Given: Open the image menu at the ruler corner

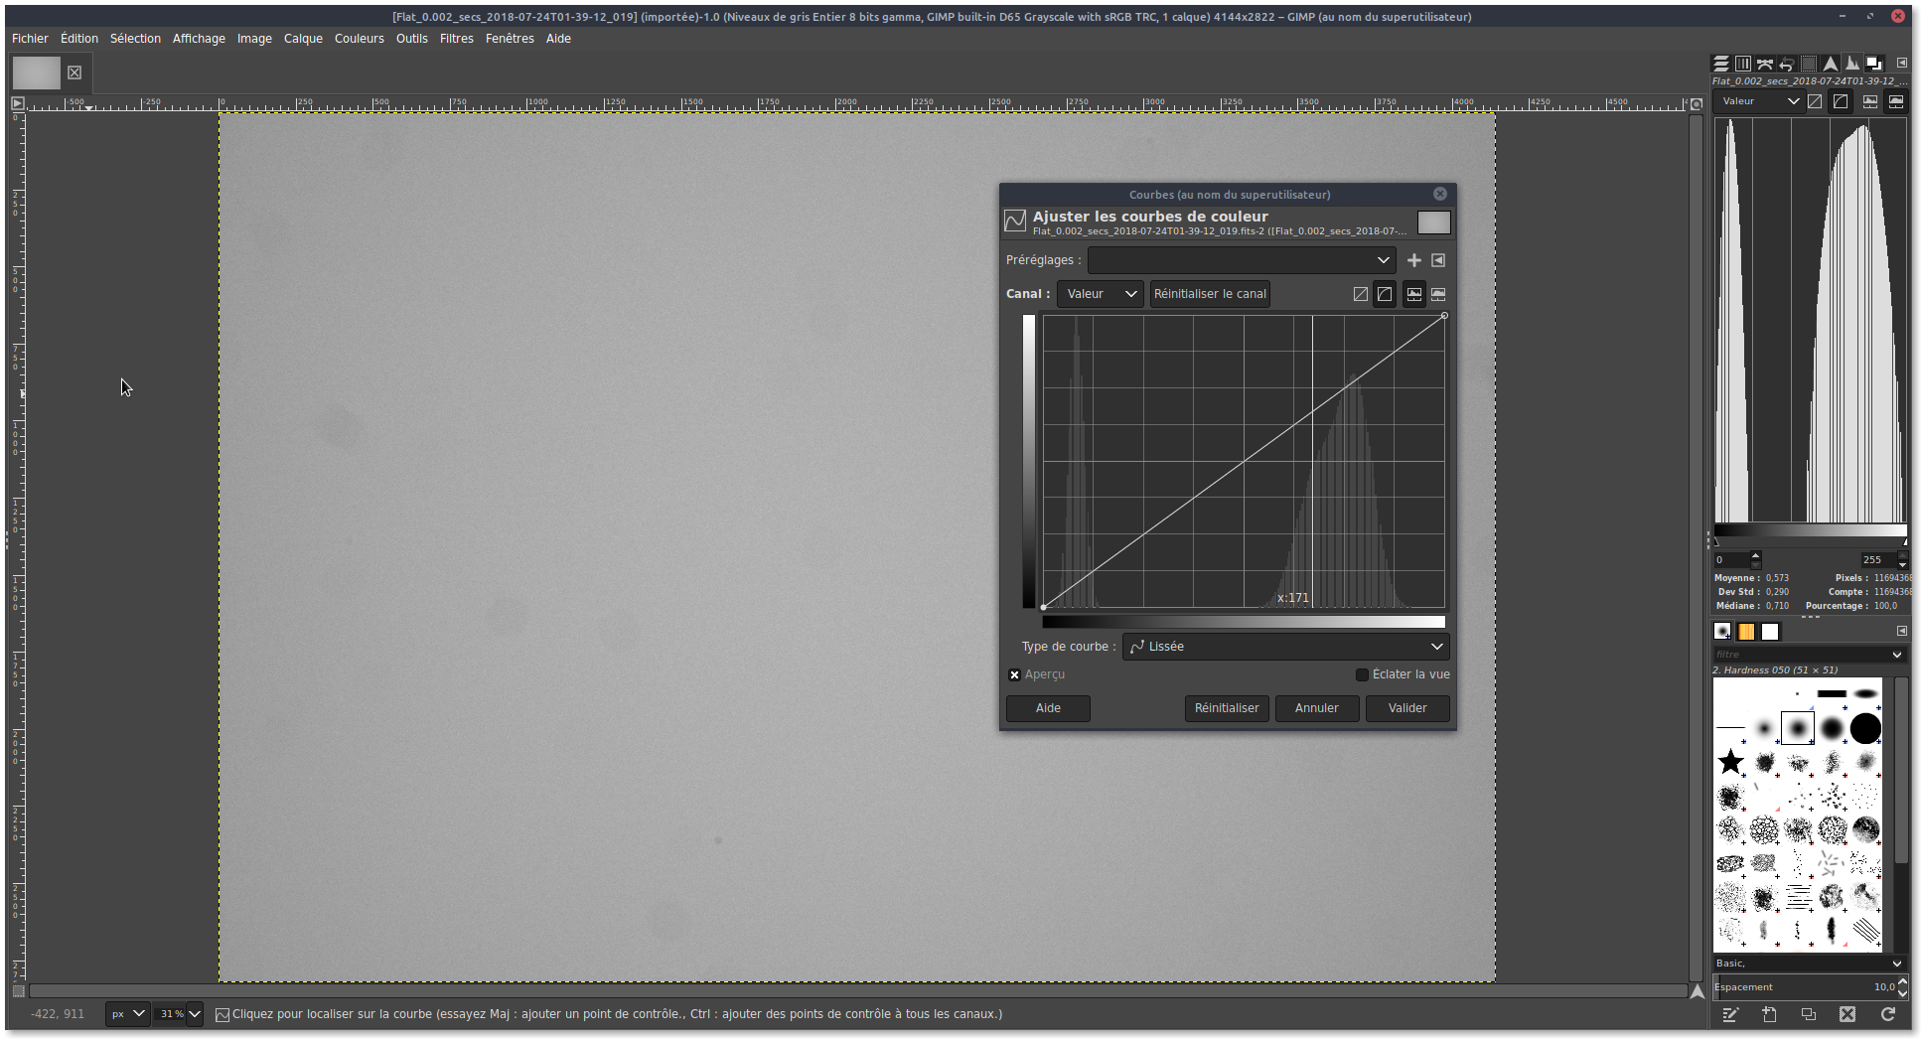Looking at the screenshot, I should [18, 103].
